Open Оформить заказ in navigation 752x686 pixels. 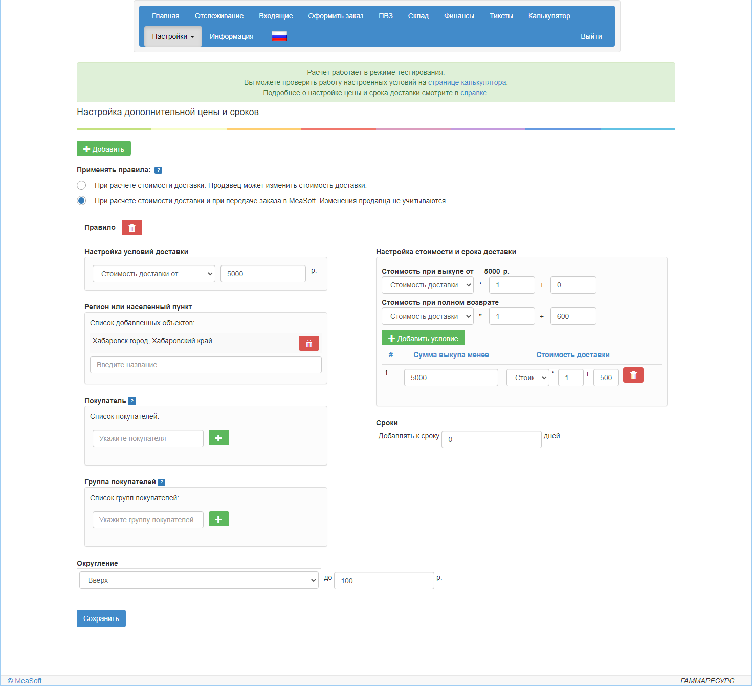[x=336, y=16]
